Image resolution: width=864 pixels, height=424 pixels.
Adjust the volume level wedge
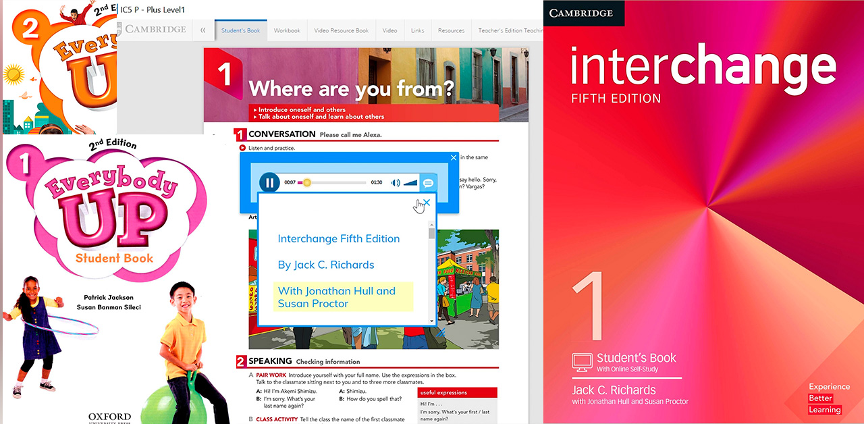tap(410, 183)
